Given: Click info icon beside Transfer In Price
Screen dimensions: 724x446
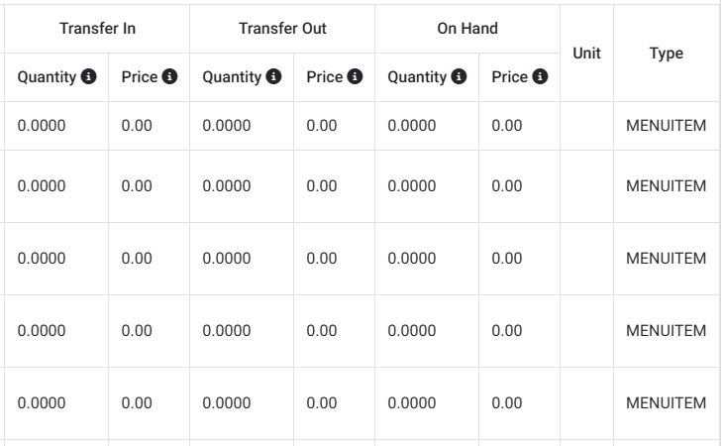Looking at the screenshot, I should (170, 77).
